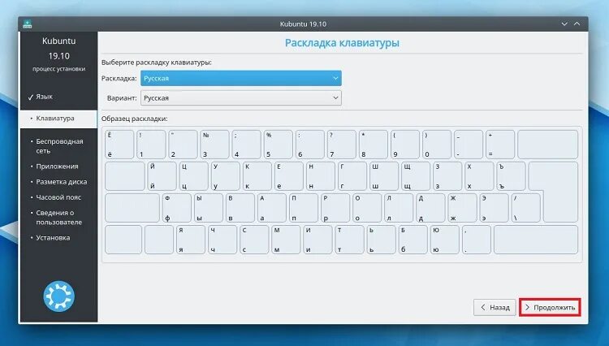Screen dimensions: 609x346
Task: Click the Ф key in layout preview
Action: pos(177,208)
